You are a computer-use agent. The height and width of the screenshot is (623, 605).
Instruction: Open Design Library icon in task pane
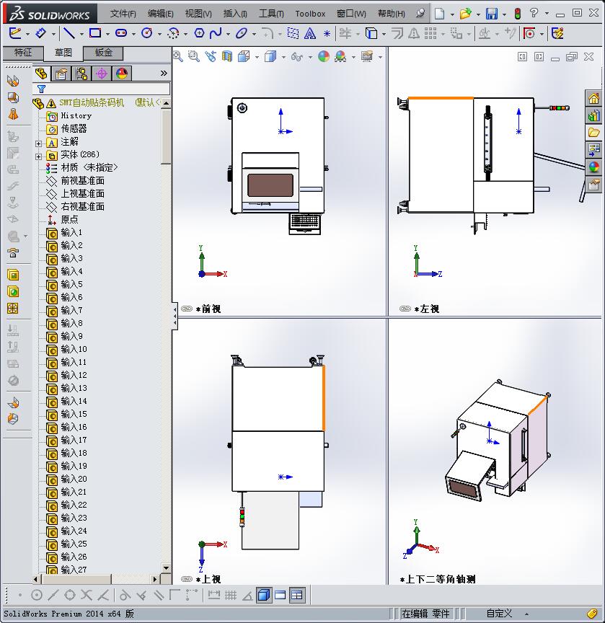tap(593, 115)
